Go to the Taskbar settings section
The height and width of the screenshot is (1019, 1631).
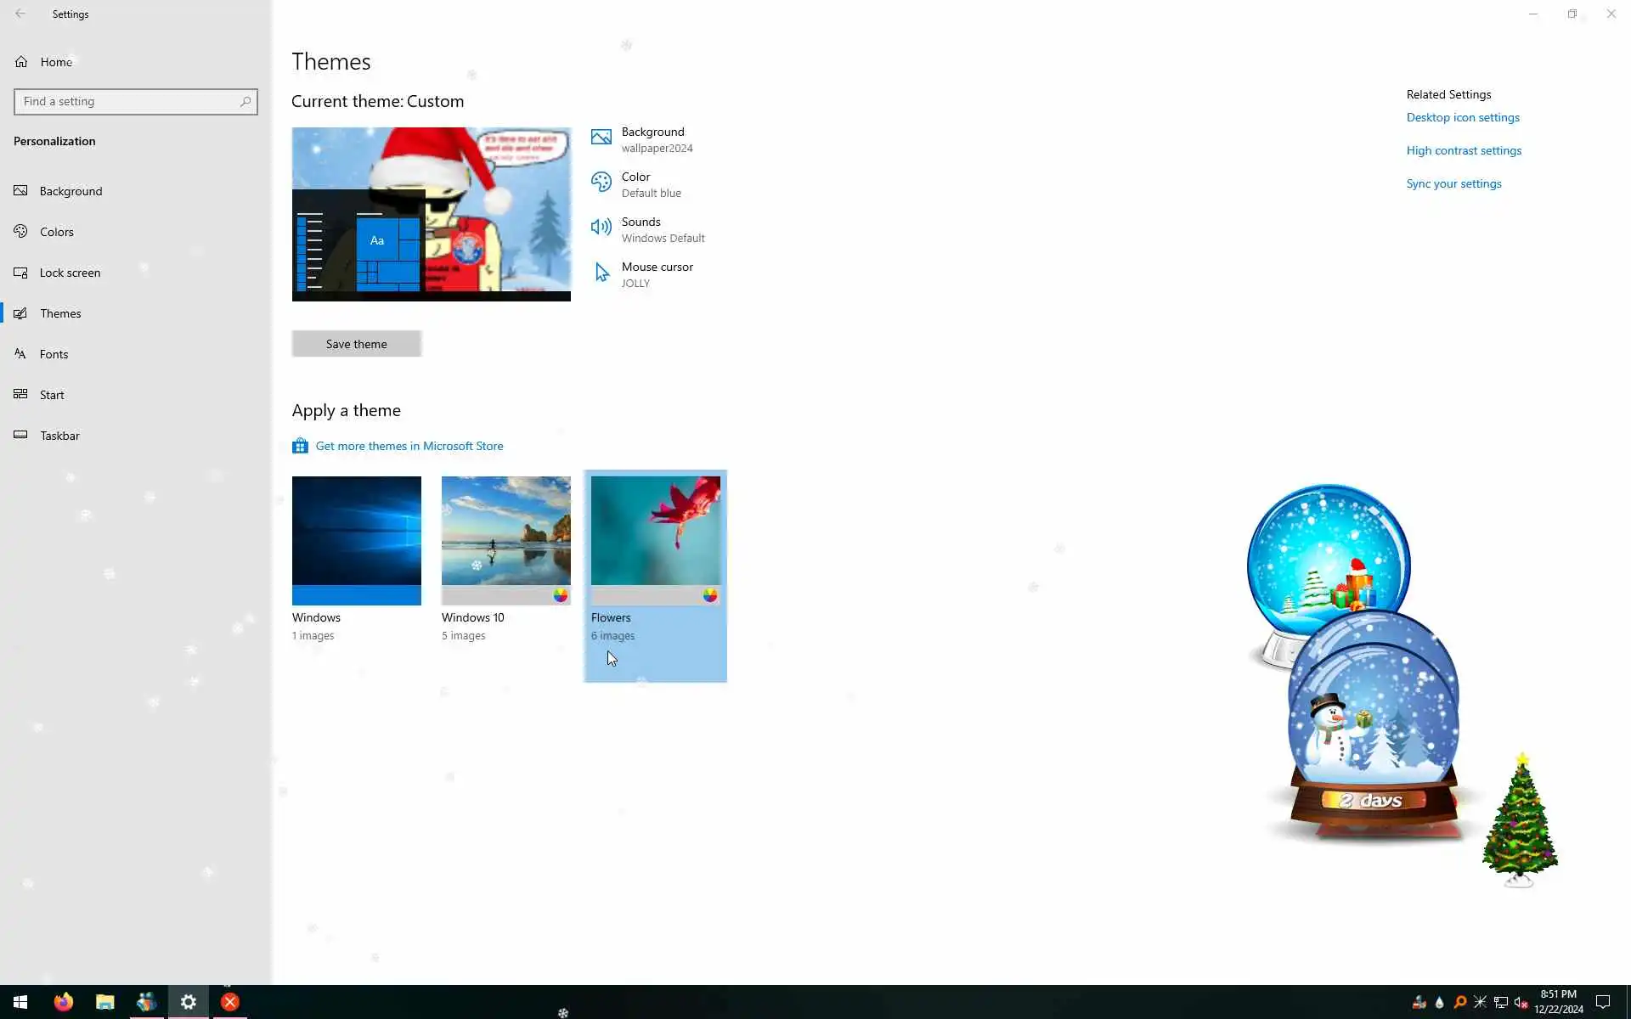pos(59,436)
